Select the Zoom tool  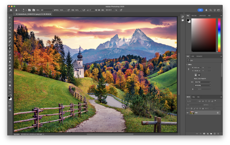(x=10, y=89)
